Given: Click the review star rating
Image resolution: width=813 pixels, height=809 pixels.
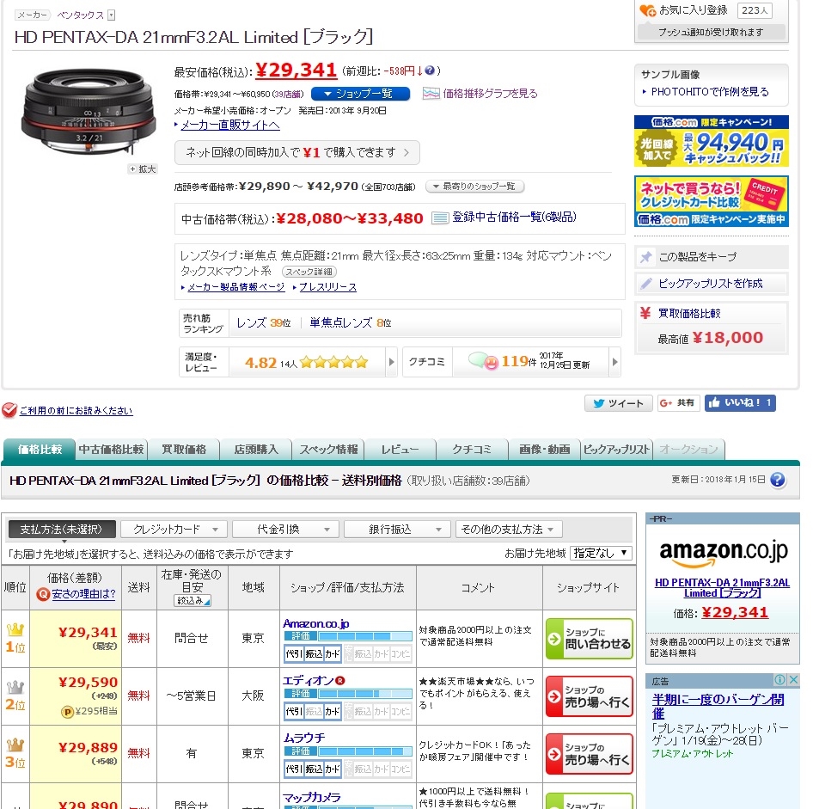Looking at the screenshot, I should pyautogui.click(x=334, y=362).
